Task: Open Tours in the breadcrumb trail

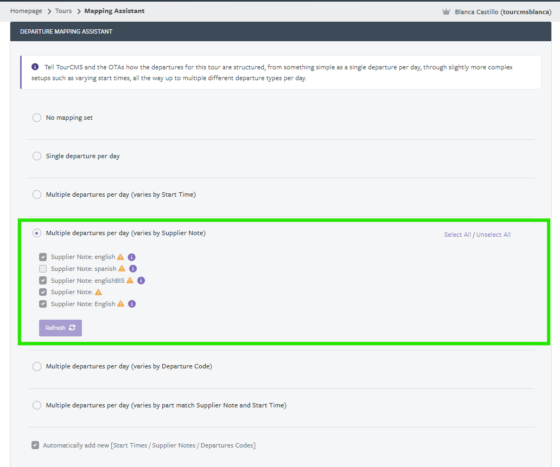Action: [63, 11]
